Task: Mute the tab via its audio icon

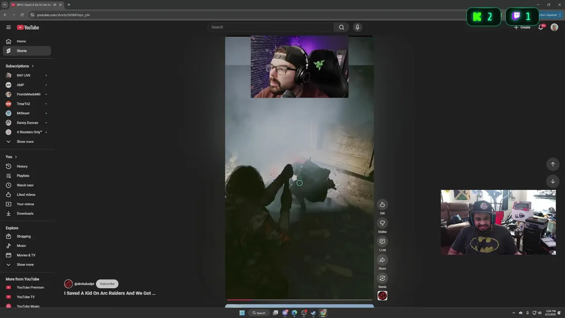Action: coord(55,5)
